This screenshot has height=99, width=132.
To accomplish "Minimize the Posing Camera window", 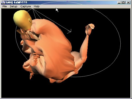I will tap(119, 2).
